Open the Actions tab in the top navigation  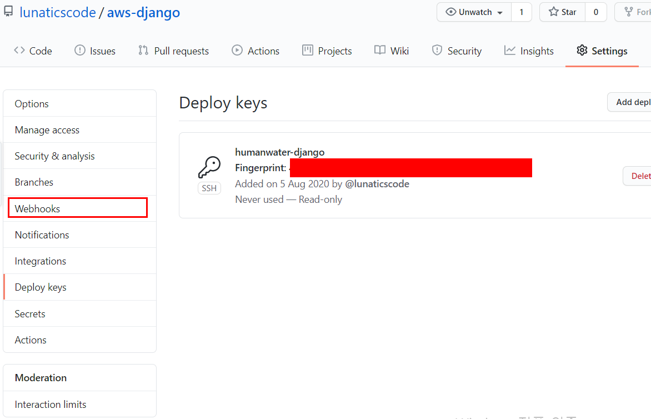(x=256, y=51)
